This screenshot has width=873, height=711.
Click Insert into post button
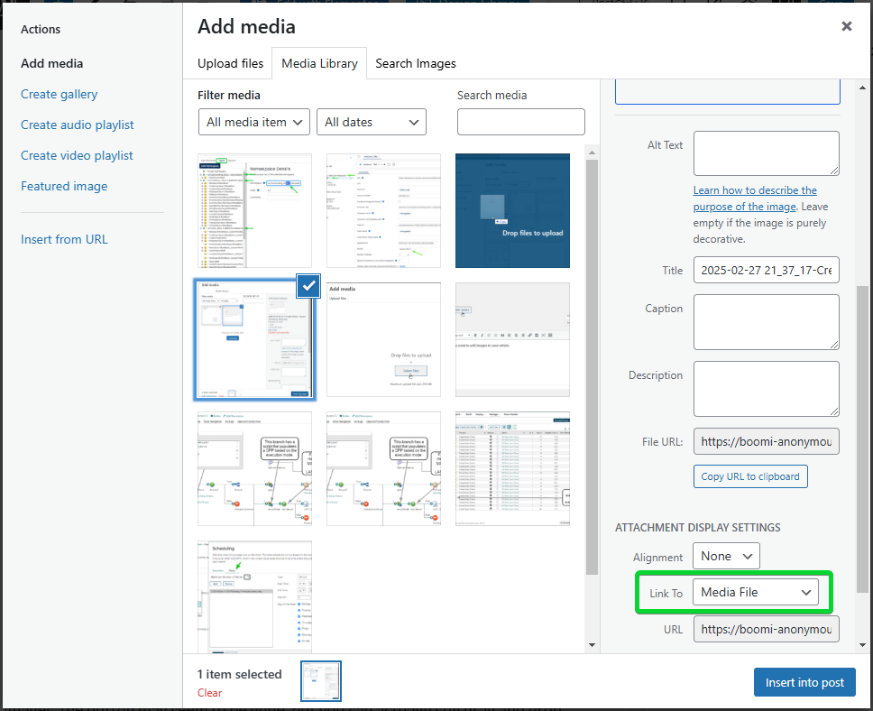804,682
